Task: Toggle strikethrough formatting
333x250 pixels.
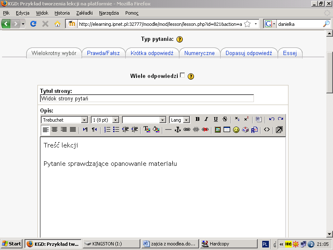Action: [225, 119]
